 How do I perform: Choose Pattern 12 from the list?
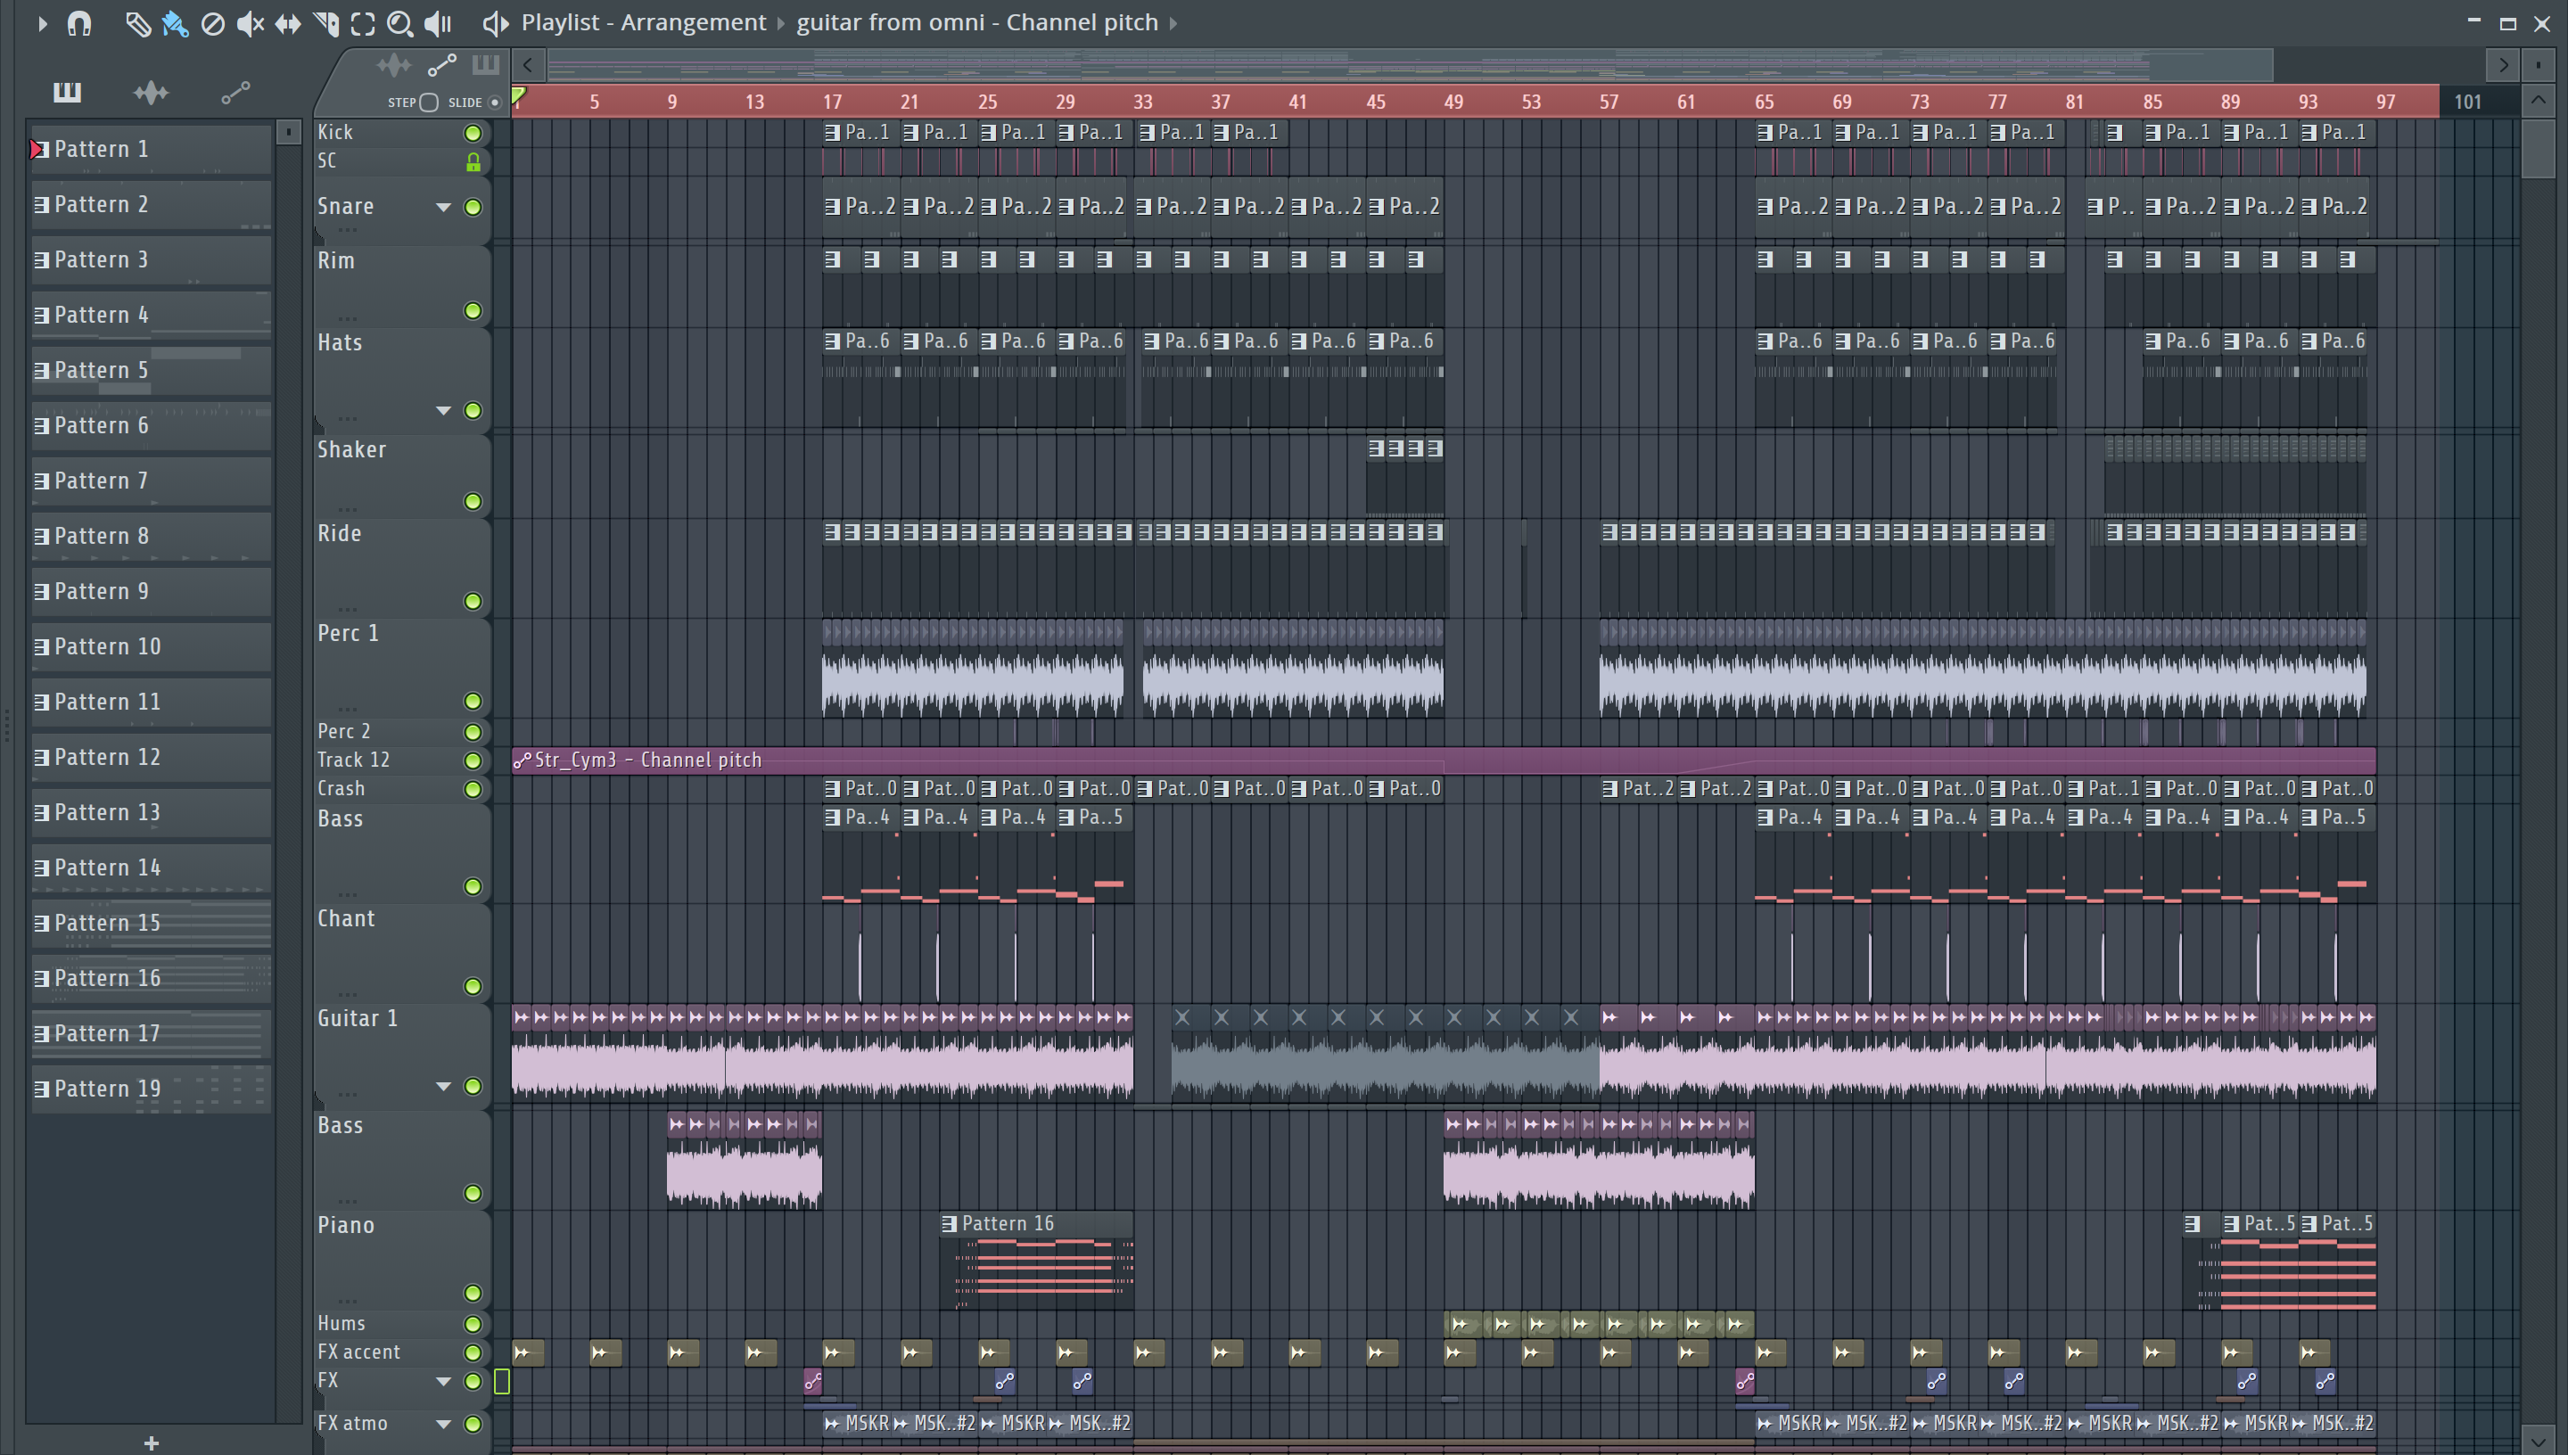pyautogui.click(x=151, y=758)
